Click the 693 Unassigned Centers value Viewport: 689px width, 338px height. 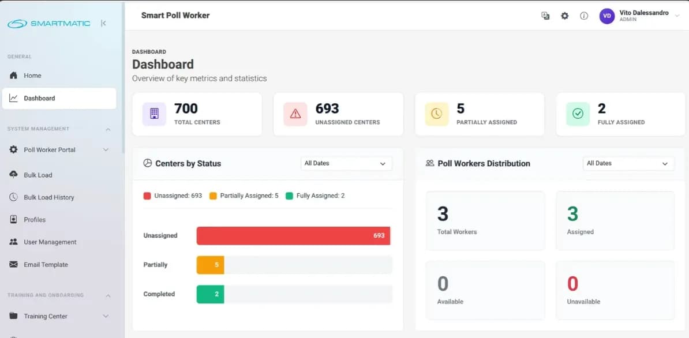click(x=327, y=108)
